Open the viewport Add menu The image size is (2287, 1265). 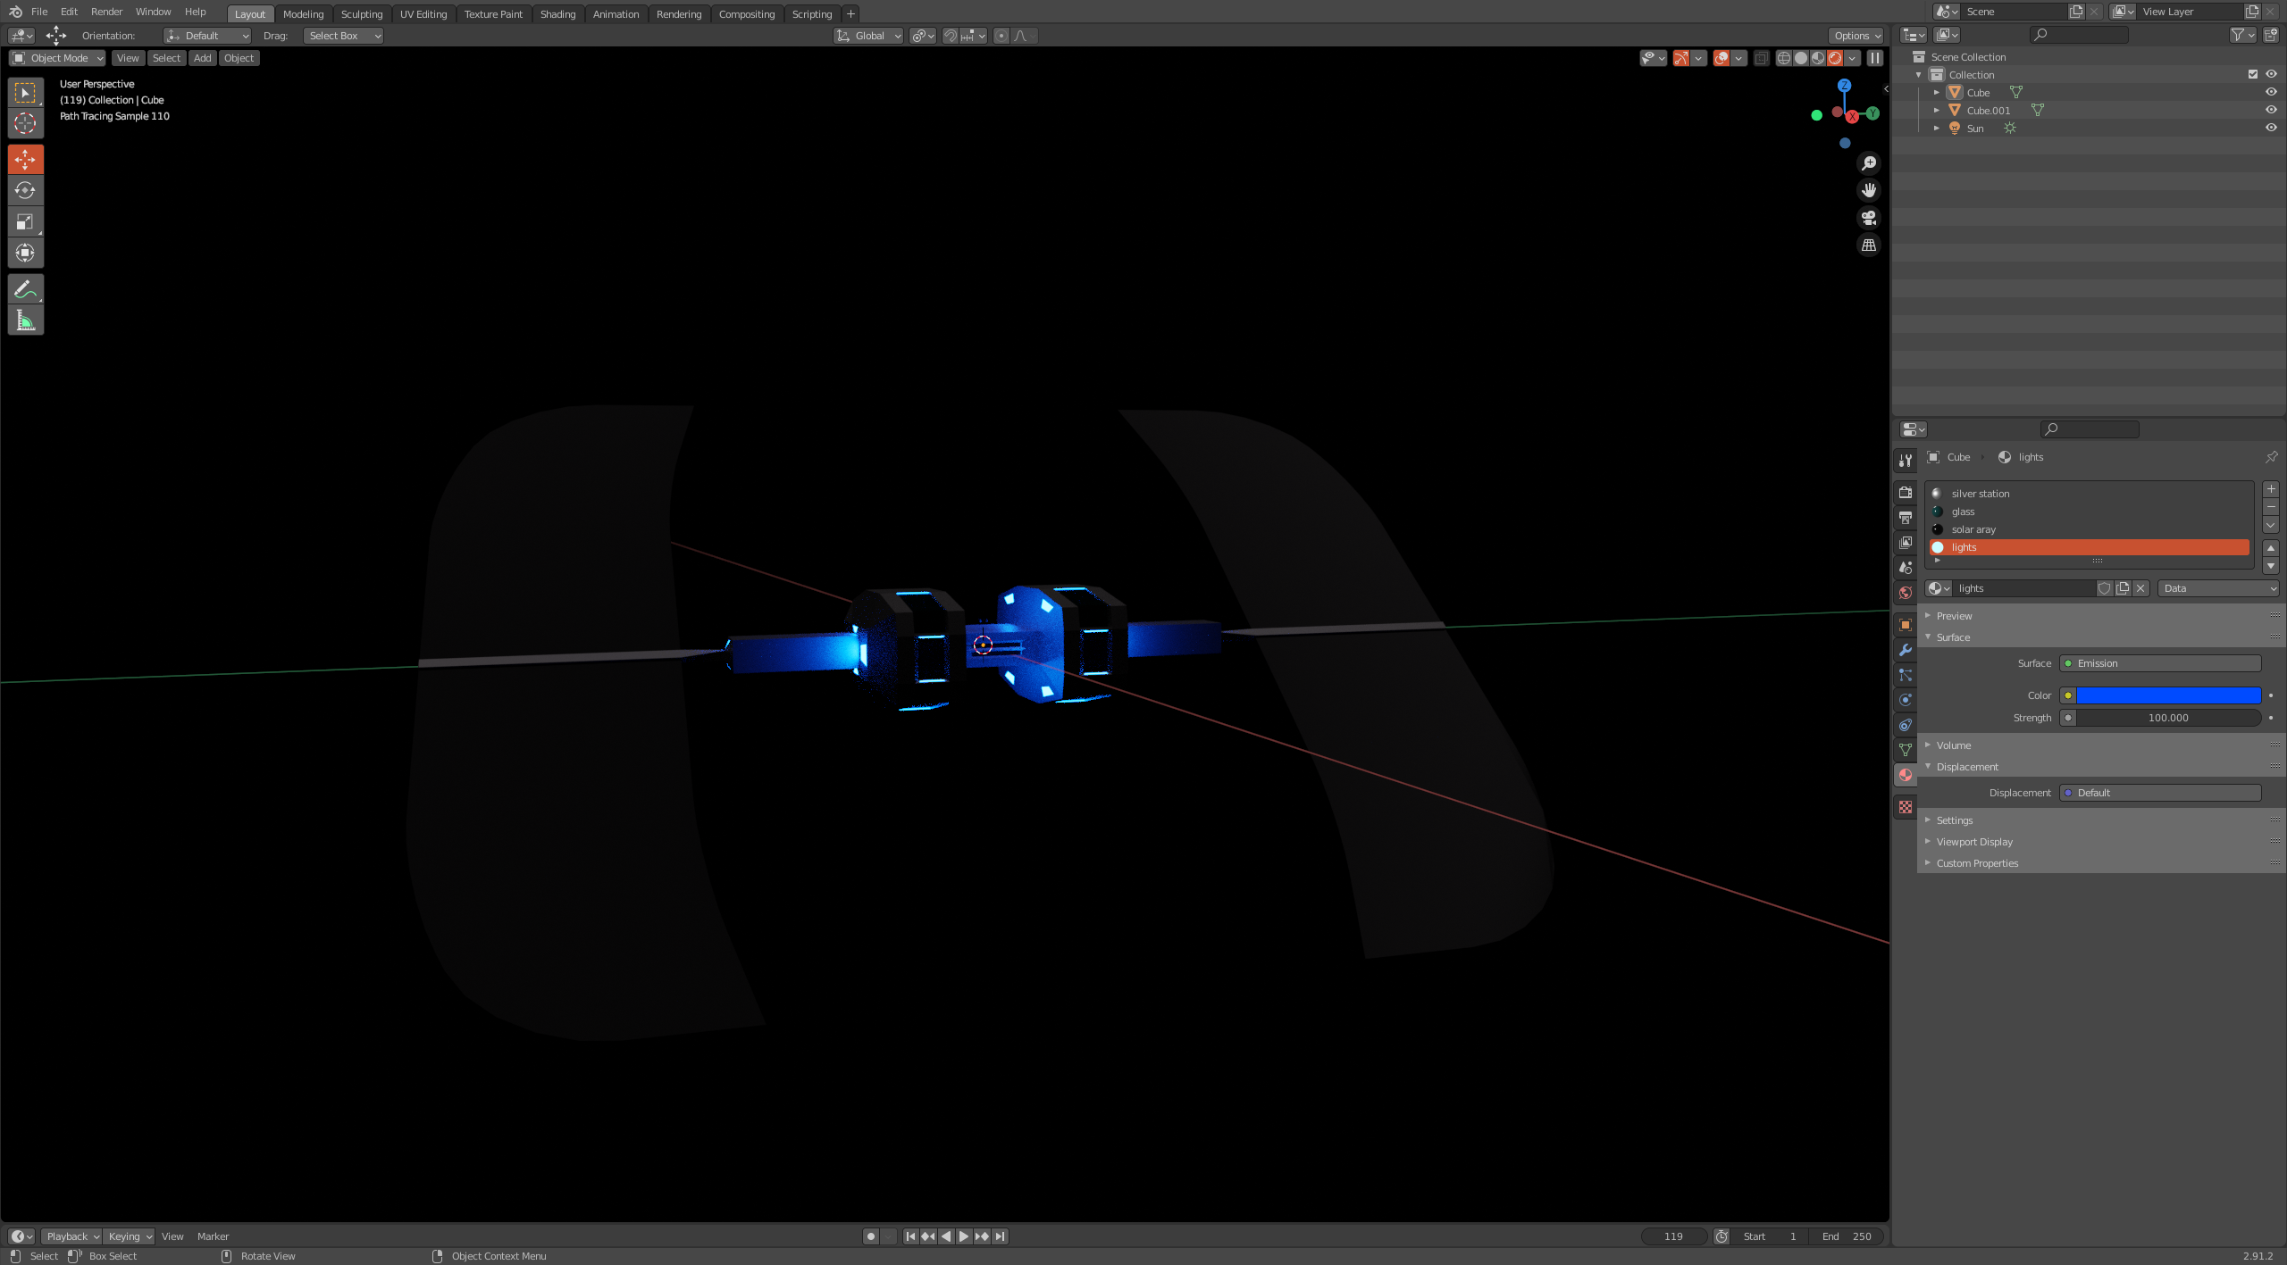(203, 58)
